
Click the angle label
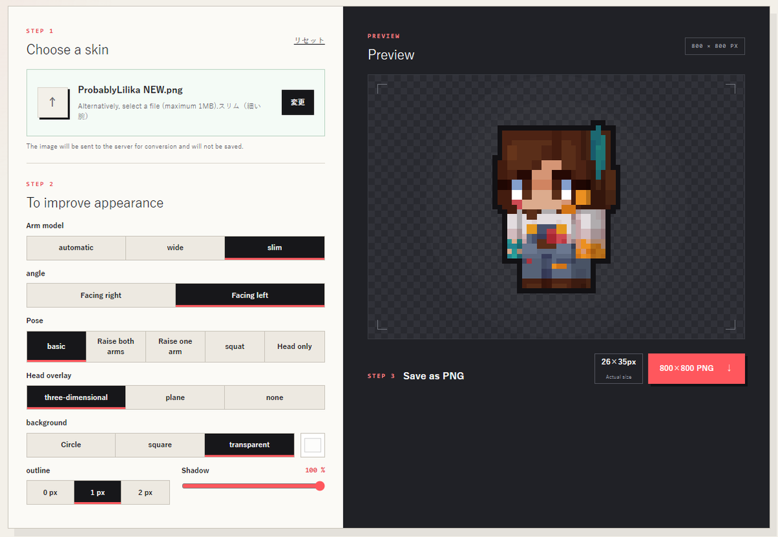click(x=36, y=274)
